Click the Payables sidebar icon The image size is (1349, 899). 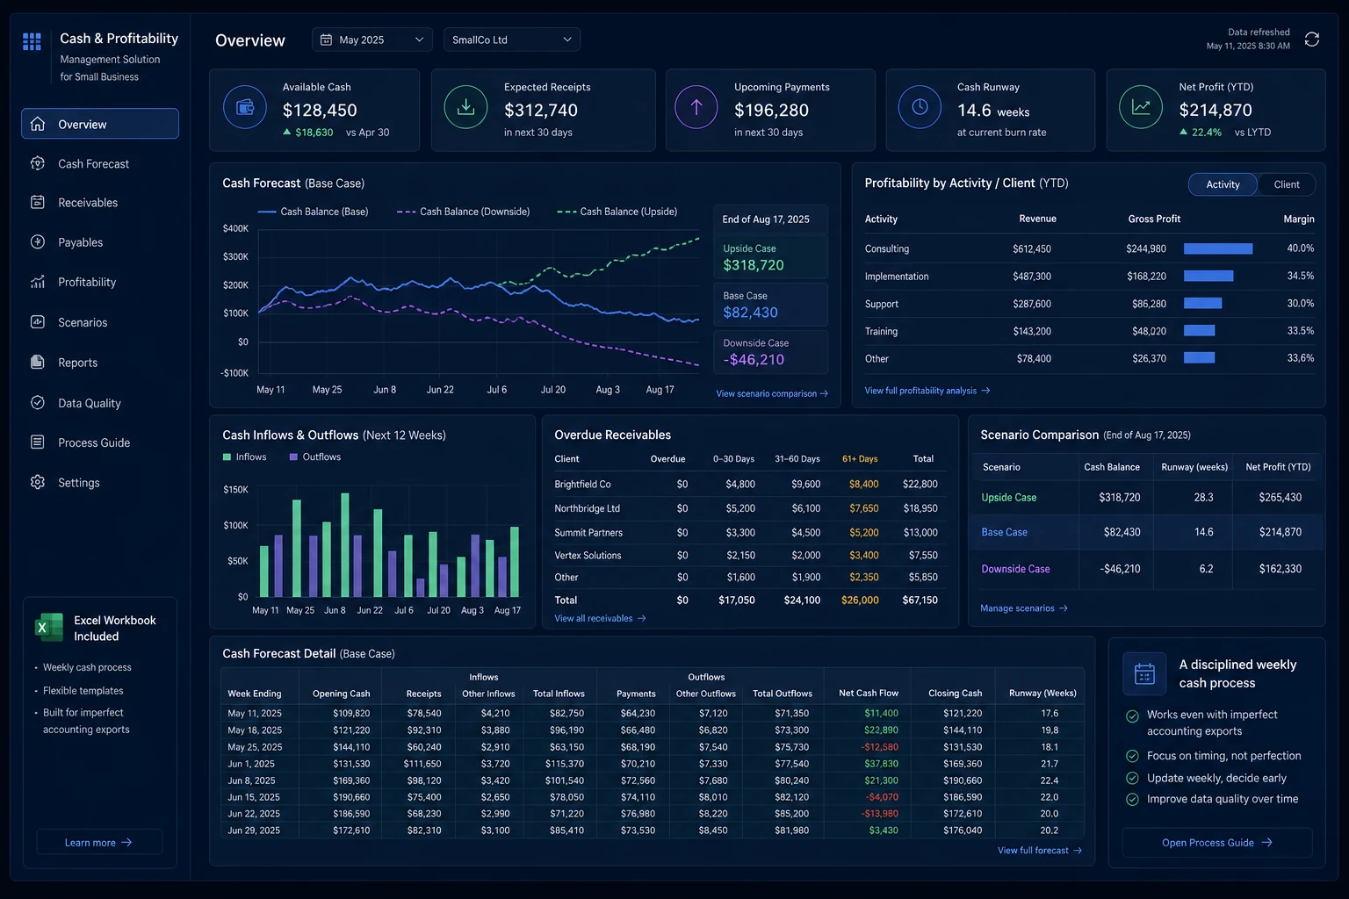point(38,241)
